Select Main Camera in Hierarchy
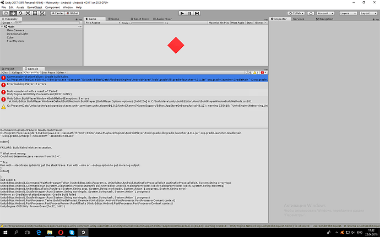Screen dimensions: 380x237 [x=15, y=30]
